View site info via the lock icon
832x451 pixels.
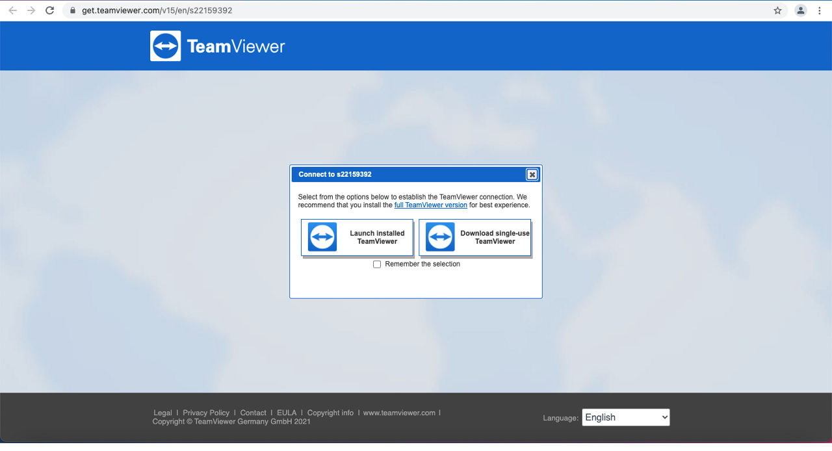(x=72, y=10)
